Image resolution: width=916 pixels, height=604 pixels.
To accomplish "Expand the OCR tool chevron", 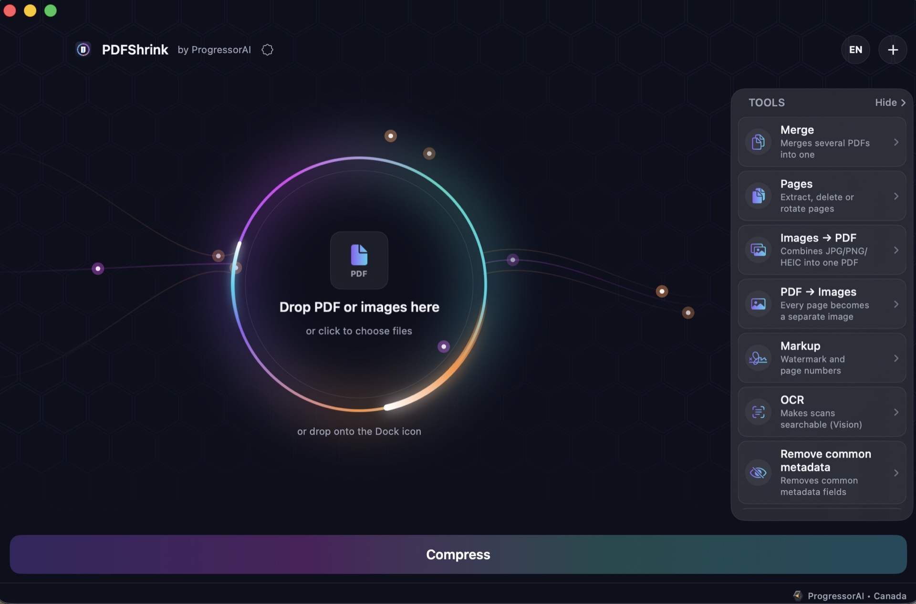I will point(896,412).
